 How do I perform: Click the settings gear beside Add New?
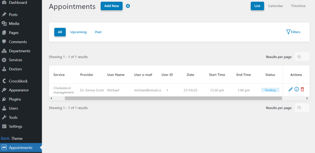128,6
